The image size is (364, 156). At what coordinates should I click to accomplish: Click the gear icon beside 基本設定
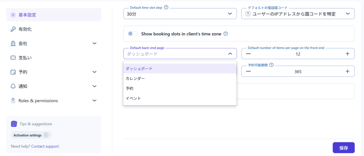tap(13, 15)
